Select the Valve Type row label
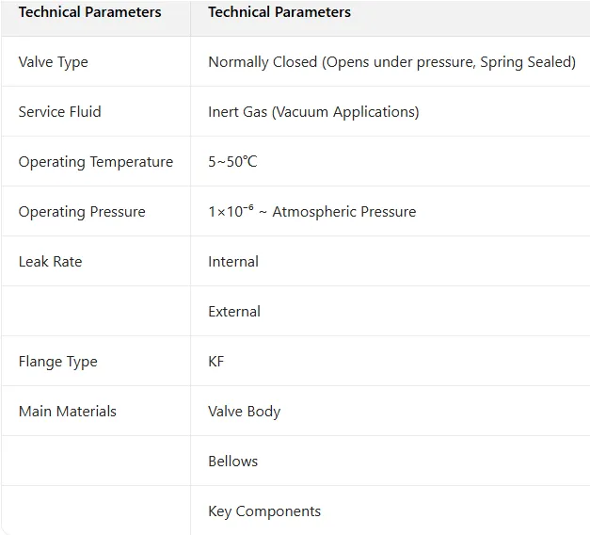 point(53,62)
